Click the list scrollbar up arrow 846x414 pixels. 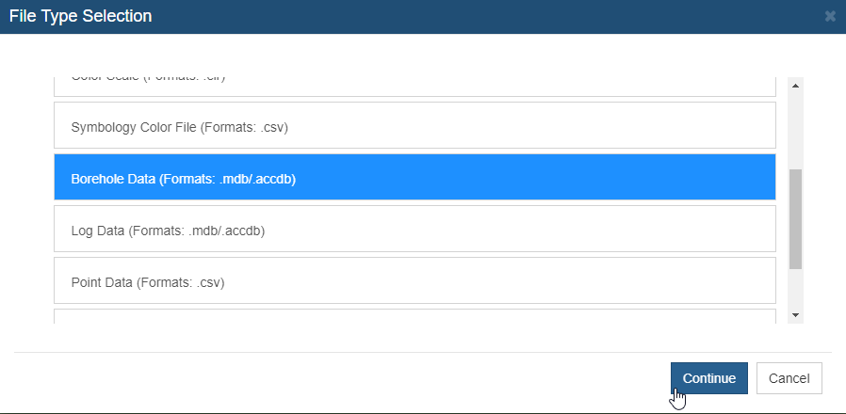point(795,86)
